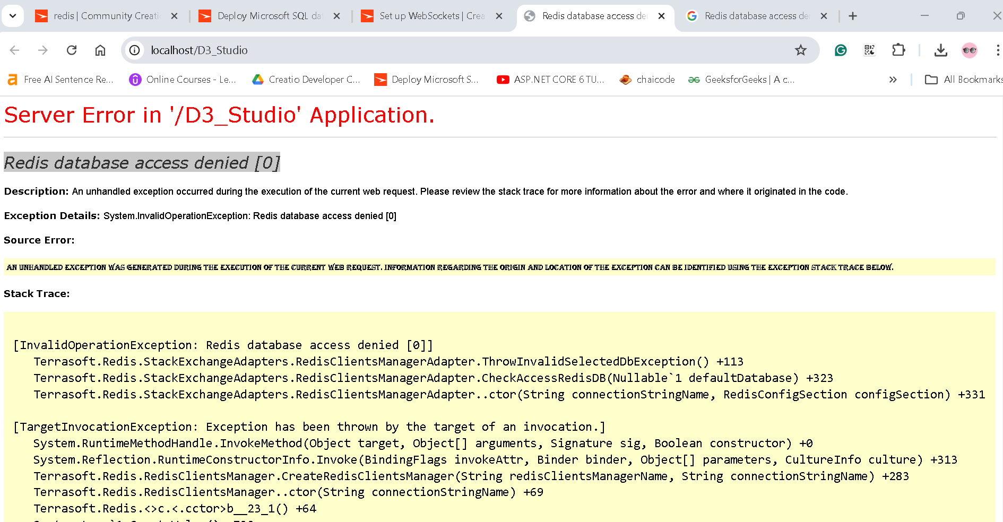Bookmark this page with the star icon
Image resolution: width=1003 pixels, height=522 pixels.
tap(800, 50)
